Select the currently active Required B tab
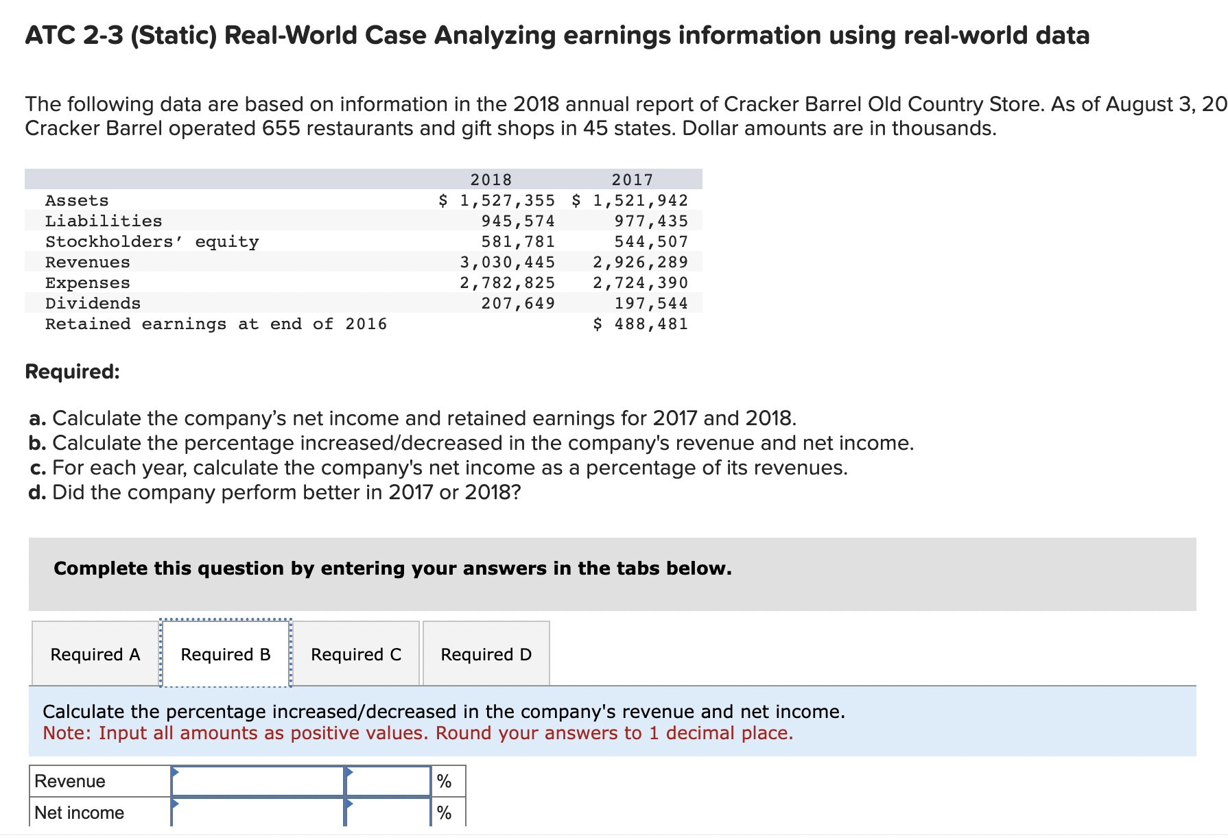Screen dimensions: 1228x838 click(226, 654)
